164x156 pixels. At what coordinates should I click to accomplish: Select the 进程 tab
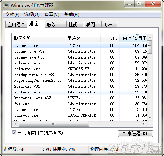tap(36, 24)
